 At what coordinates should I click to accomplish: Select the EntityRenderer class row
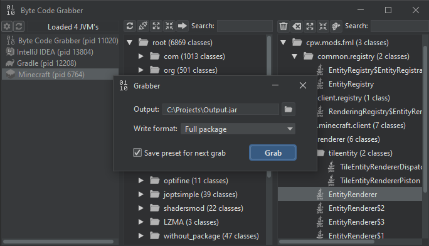click(x=350, y=195)
